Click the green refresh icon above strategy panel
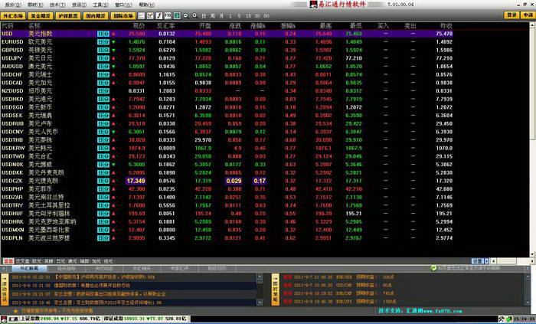536x324 pixels. tap(434, 268)
